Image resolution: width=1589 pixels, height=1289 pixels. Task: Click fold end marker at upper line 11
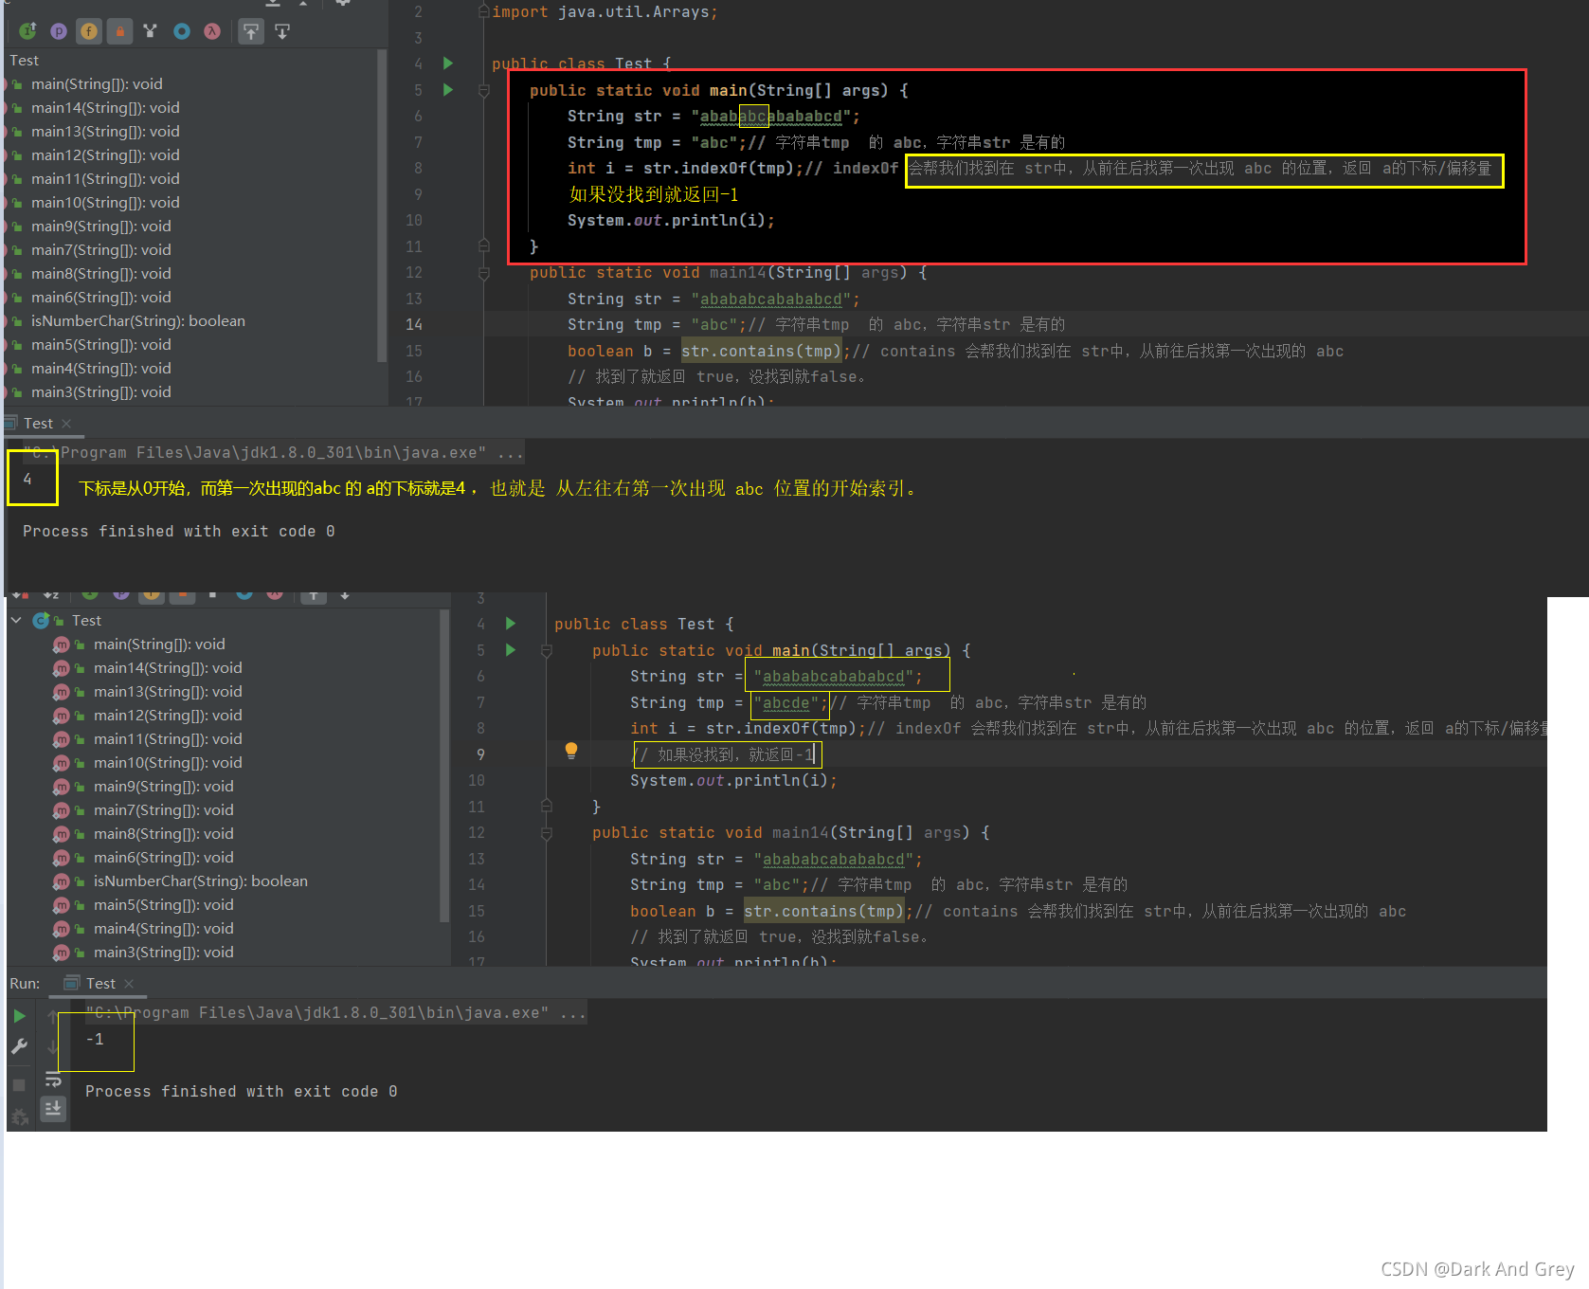pos(484,245)
